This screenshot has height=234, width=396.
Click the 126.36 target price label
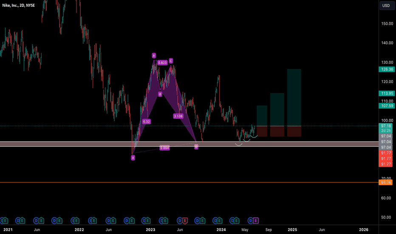pyautogui.click(x=387, y=69)
